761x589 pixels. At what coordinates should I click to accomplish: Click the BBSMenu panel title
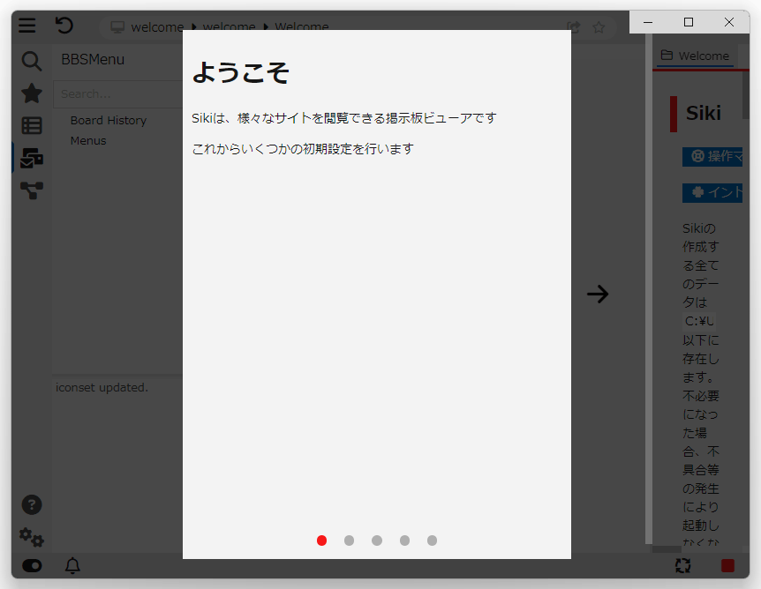click(x=93, y=59)
